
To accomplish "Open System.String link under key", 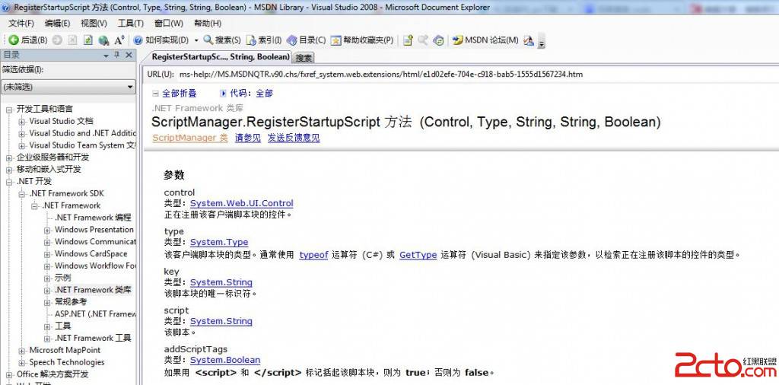I will click(x=221, y=282).
